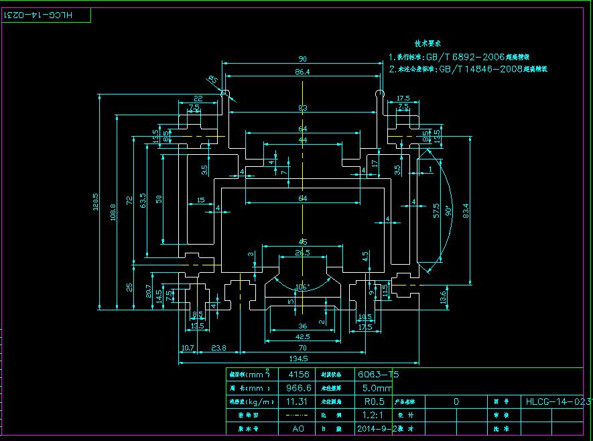This screenshot has width=593, height=441.
Task: Click the 86.4 dimension text
Action: [x=302, y=72]
